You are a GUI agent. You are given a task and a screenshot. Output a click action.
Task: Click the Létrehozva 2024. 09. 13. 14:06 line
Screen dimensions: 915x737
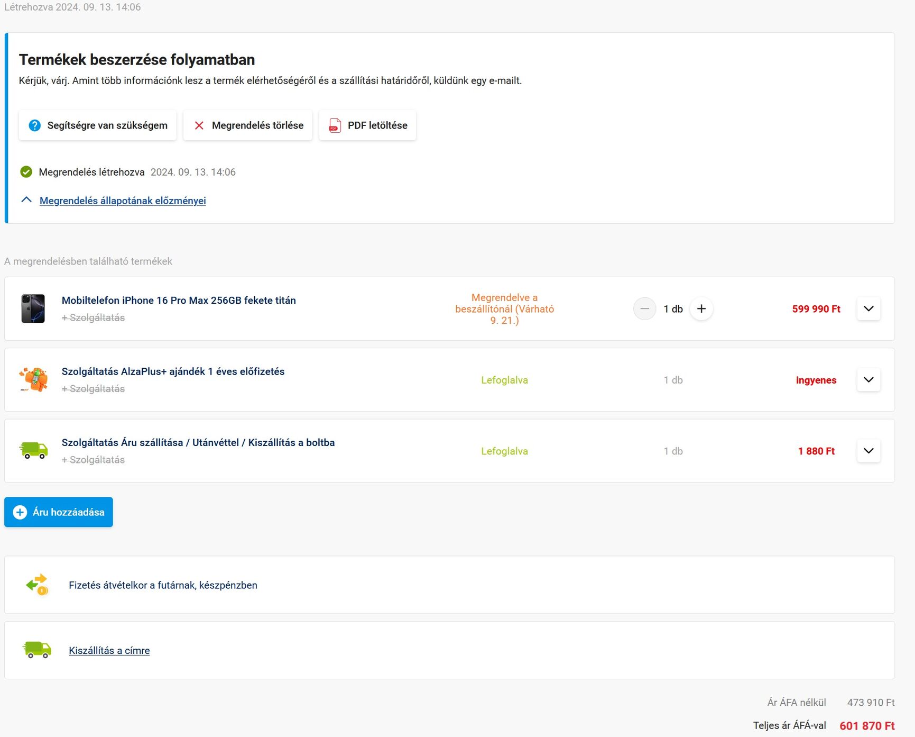pyautogui.click(x=72, y=7)
